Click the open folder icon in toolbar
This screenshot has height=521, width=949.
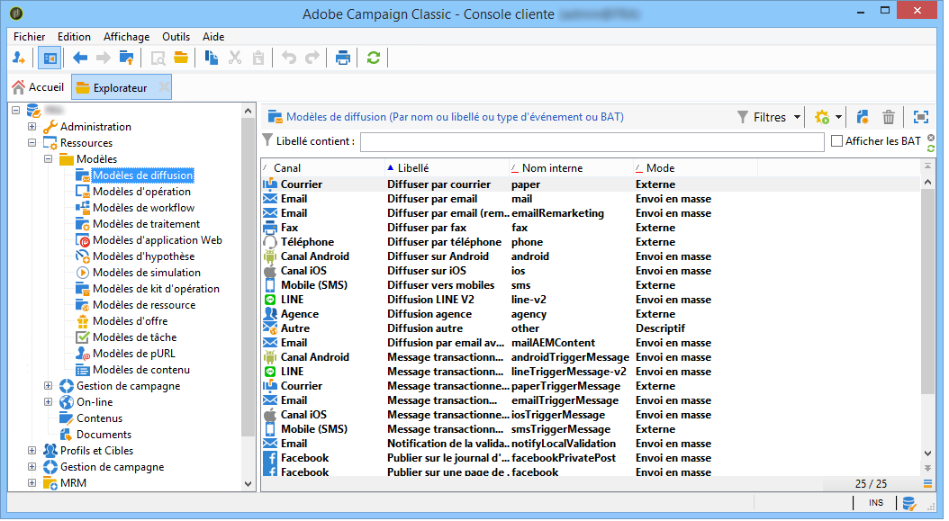[x=180, y=58]
